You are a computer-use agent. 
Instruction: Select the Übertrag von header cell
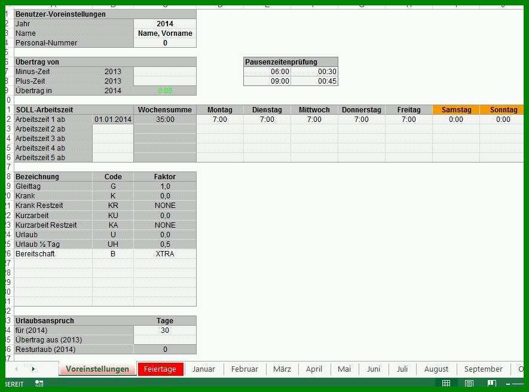(x=105, y=62)
